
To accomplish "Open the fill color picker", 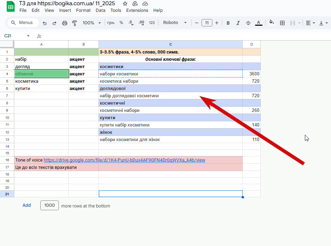I will [x=271, y=23].
